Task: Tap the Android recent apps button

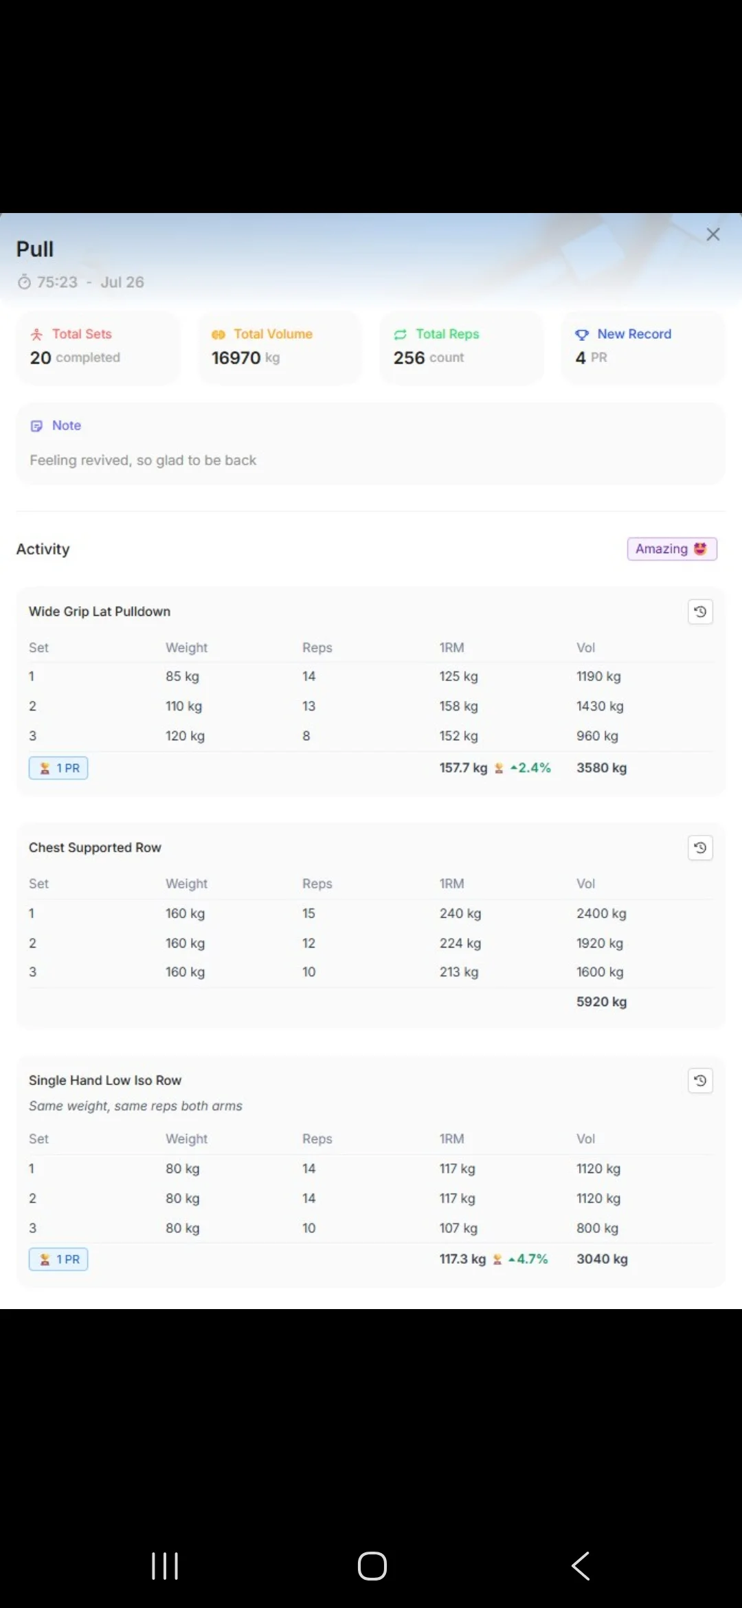Action: 165,1566
